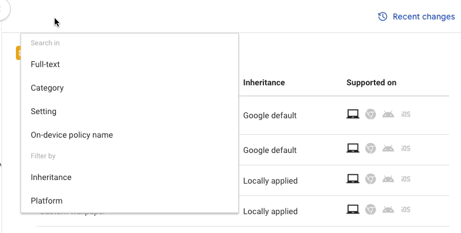Click the Supported on column header
The width and height of the screenshot is (461, 233).
click(x=372, y=82)
